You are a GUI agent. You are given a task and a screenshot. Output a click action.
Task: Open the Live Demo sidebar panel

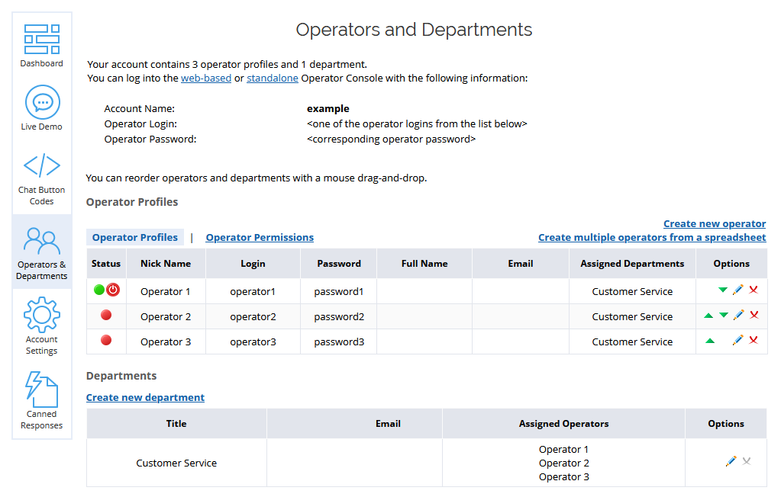click(x=41, y=107)
